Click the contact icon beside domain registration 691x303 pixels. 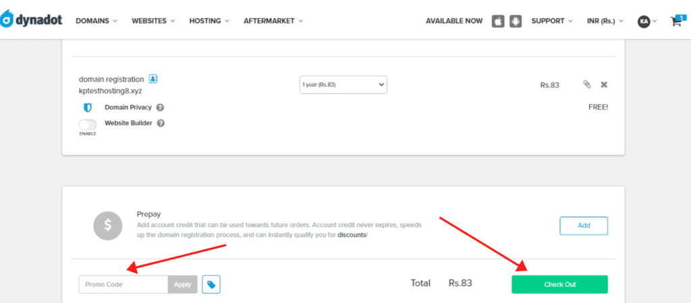[x=153, y=79]
